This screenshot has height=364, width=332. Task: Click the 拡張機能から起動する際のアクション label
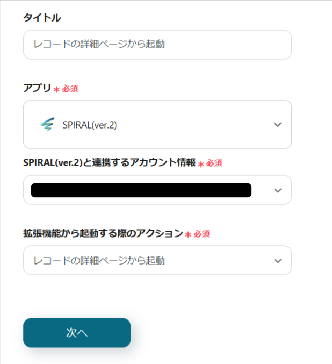coord(103,233)
